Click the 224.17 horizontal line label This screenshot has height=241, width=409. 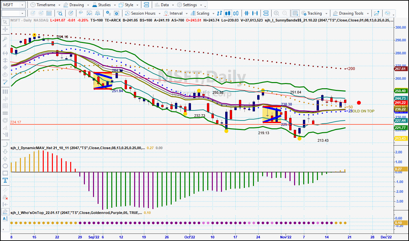click(15, 122)
